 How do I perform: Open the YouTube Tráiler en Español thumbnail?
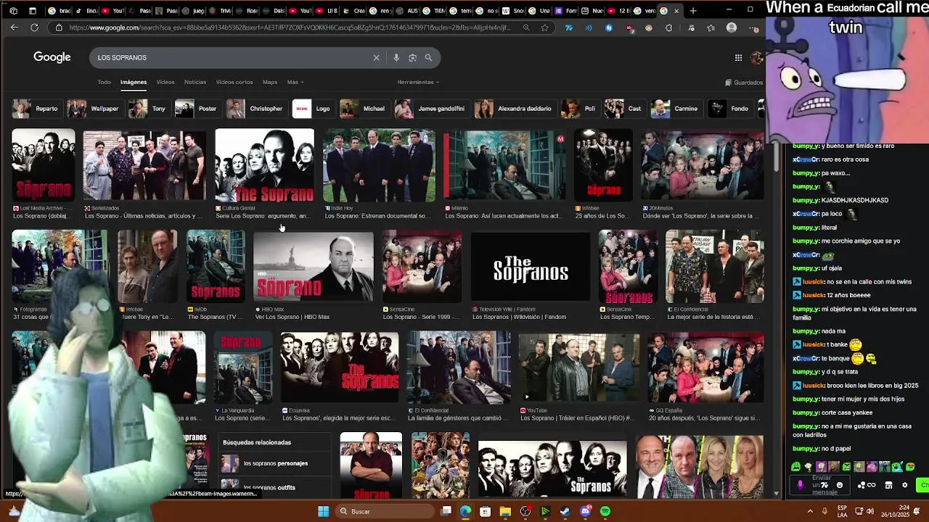click(579, 367)
